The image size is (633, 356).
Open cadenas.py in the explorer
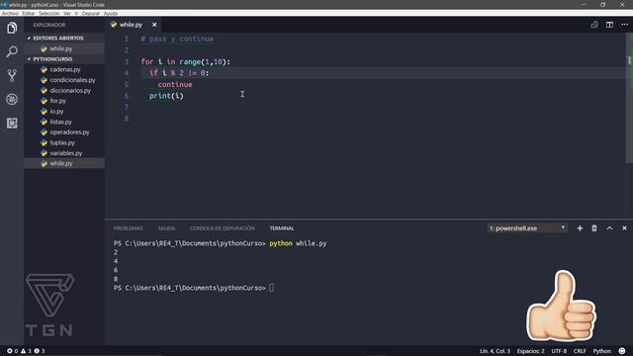coord(65,69)
